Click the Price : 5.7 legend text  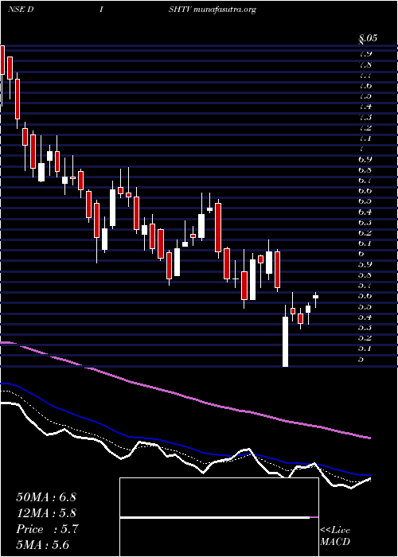[47, 529]
